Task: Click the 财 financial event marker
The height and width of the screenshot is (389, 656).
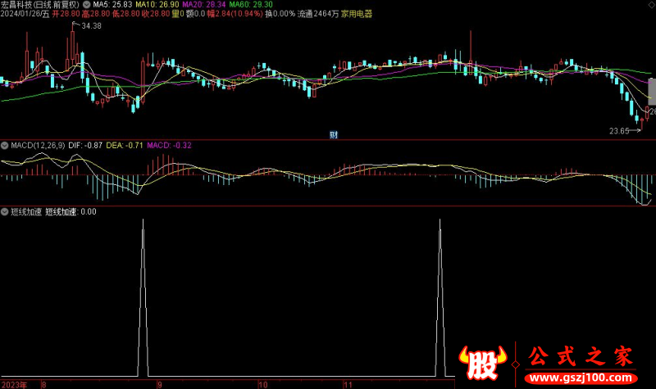Action: click(x=334, y=134)
